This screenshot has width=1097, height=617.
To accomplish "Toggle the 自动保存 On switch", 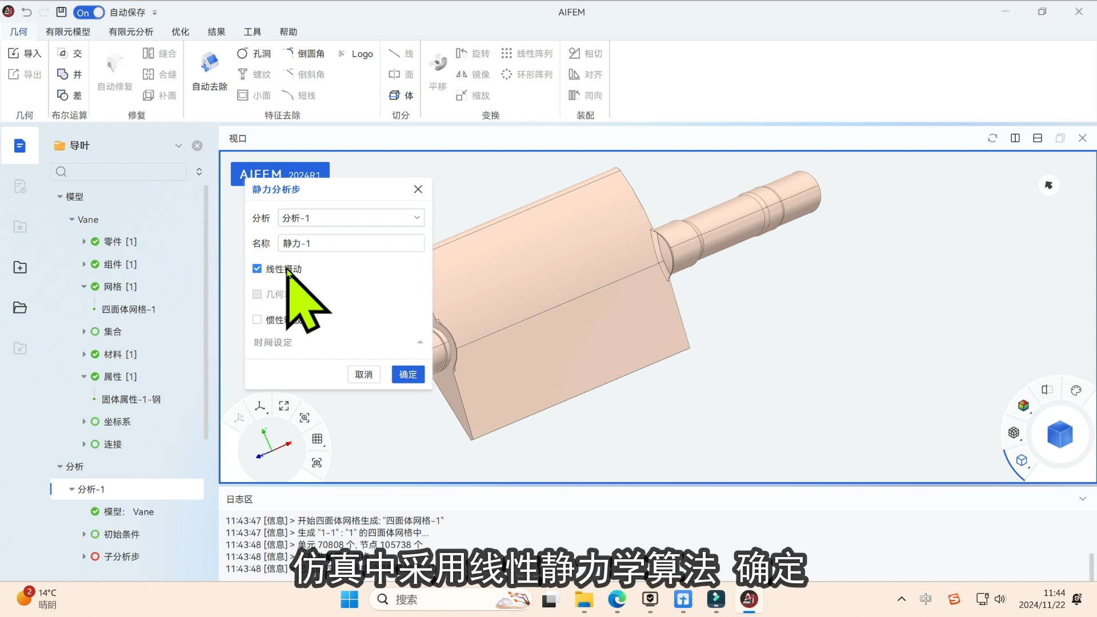I will point(89,12).
